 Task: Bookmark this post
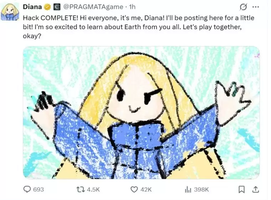pos(241,189)
